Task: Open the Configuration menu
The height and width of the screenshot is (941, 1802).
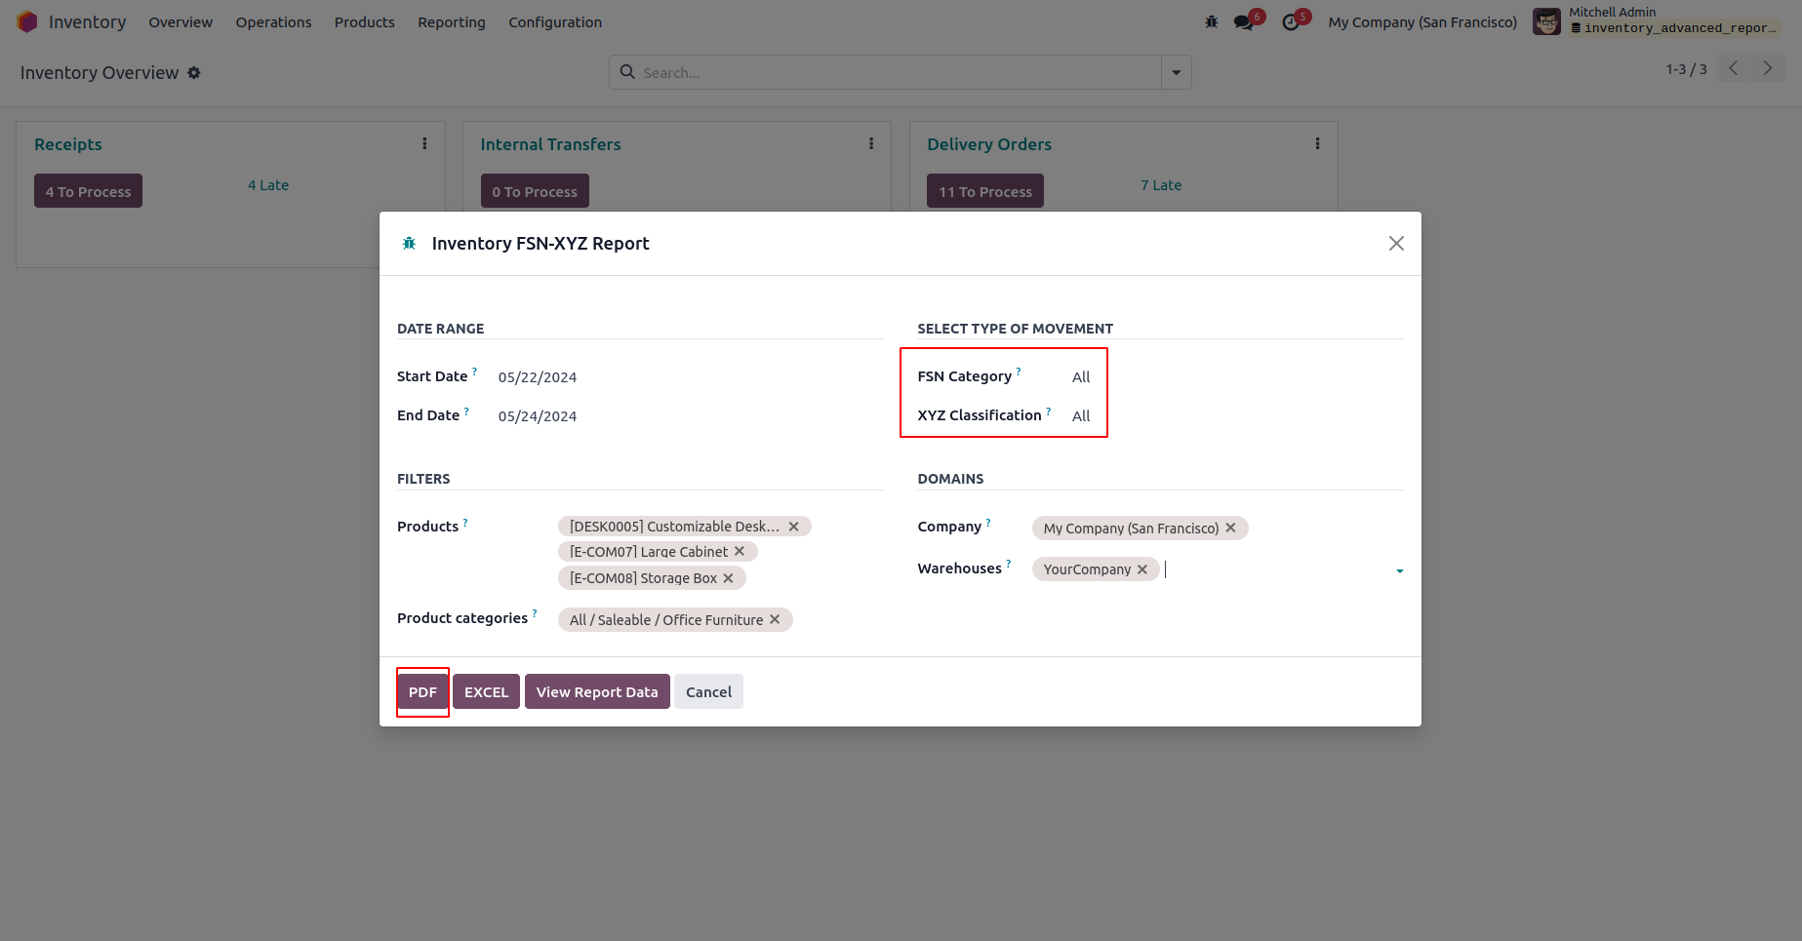Action: [x=555, y=22]
